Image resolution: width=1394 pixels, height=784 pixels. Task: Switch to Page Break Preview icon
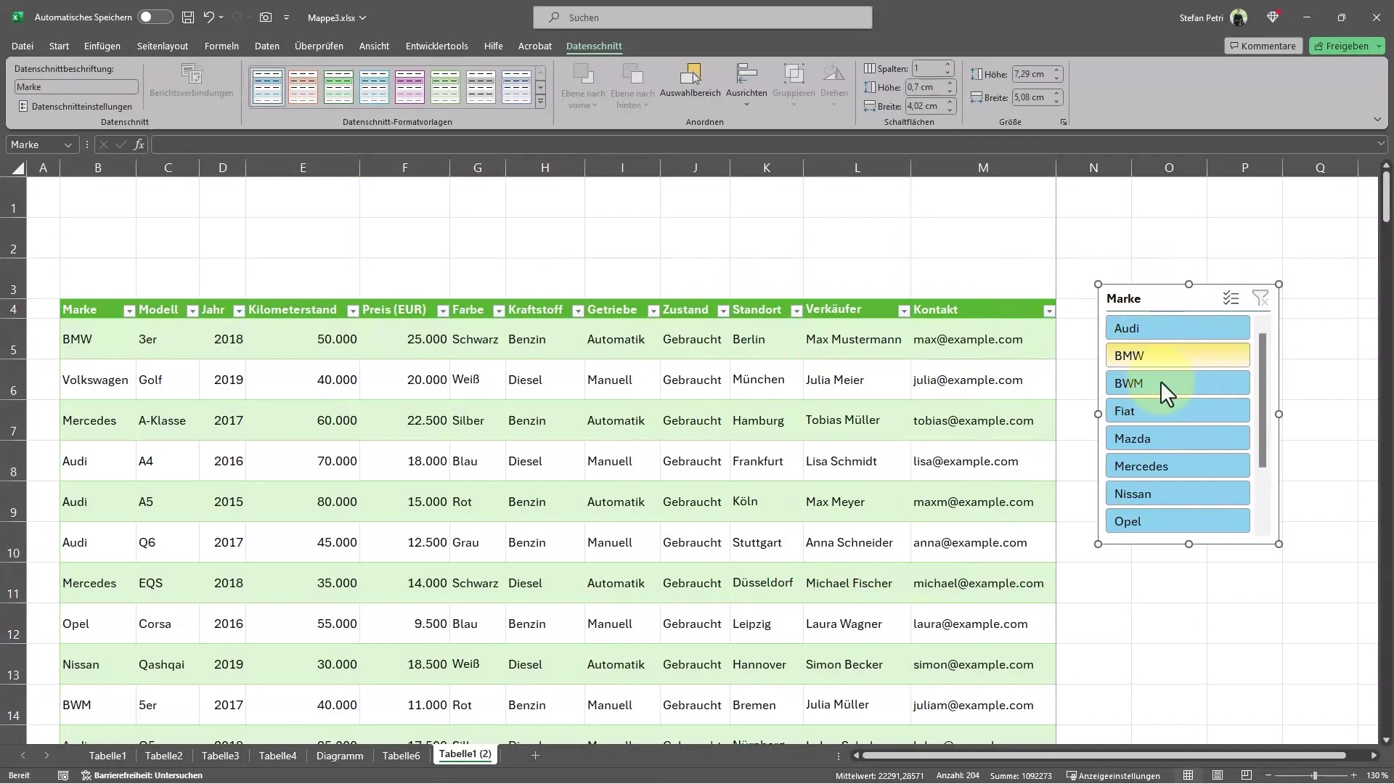coord(1247,775)
